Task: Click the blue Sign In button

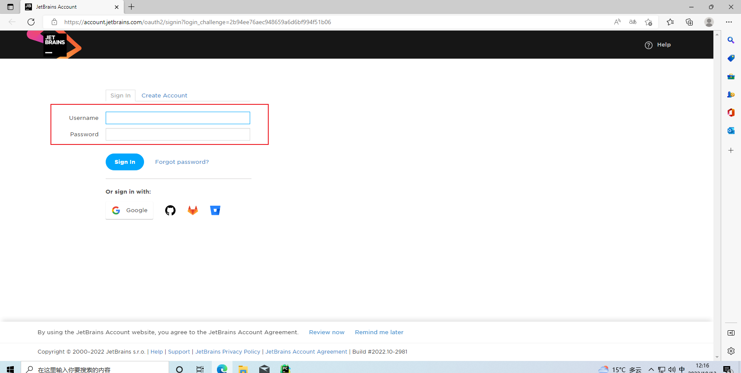Action: pyautogui.click(x=125, y=162)
